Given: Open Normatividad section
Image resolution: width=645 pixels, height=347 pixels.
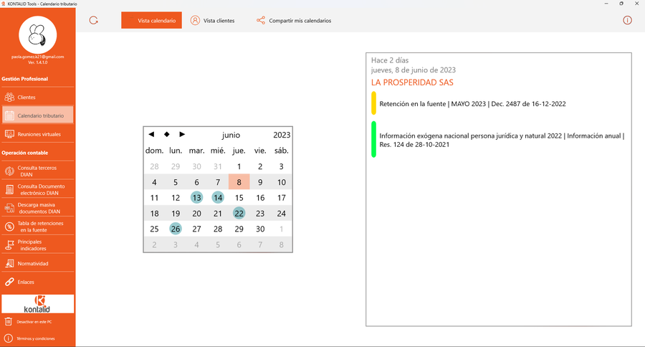Looking at the screenshot, I should pos(37,263).
